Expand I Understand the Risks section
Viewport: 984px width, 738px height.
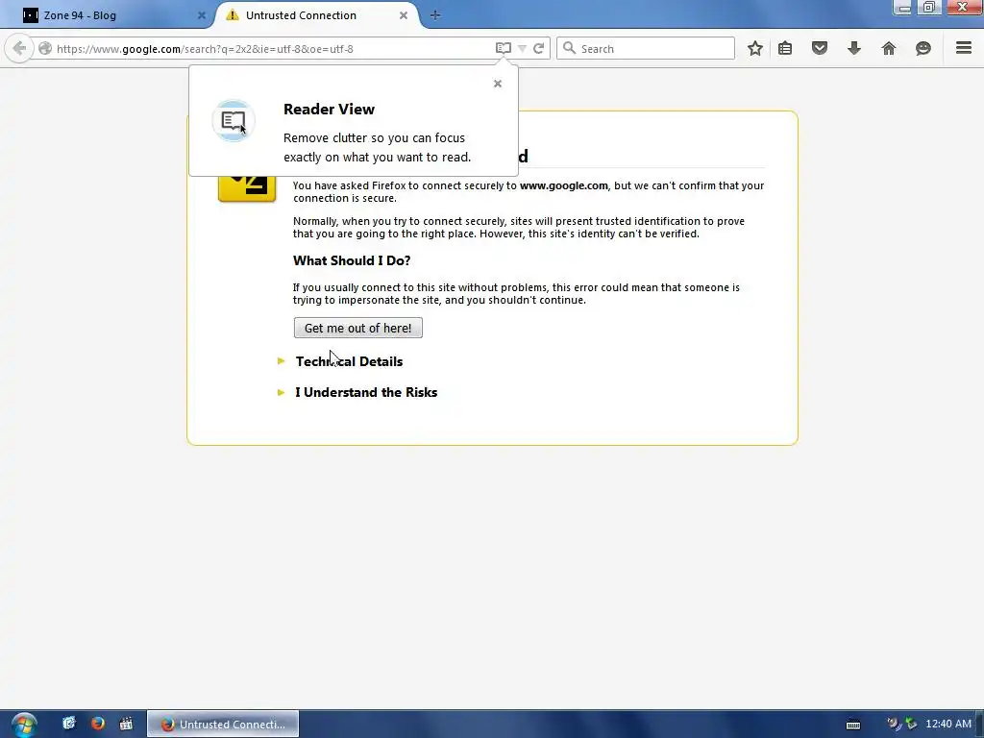click(366, 392)
